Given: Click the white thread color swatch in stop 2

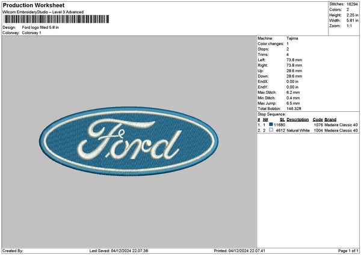Looking at the screenshot, I should pyautogui.click(x=271, y=130).
